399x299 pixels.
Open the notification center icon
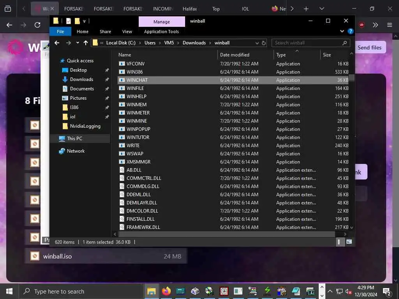tap(387, 291)
